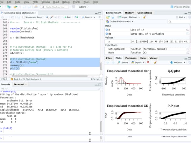Click the workspace panes grid icon
Screen dimensions: 191x143
[x=73, y=7]
